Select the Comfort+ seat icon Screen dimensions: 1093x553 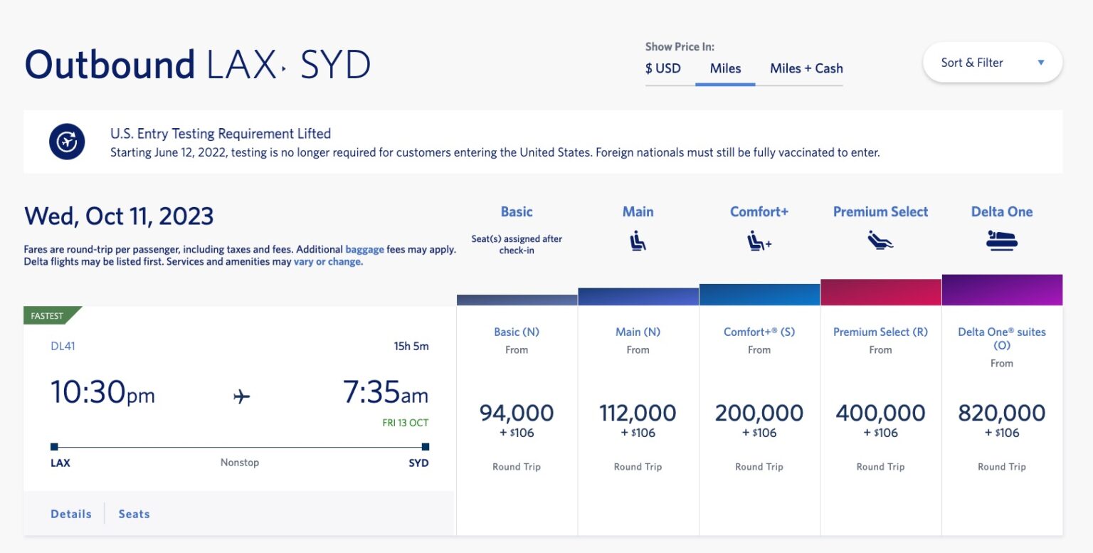(x=759, y=241)
